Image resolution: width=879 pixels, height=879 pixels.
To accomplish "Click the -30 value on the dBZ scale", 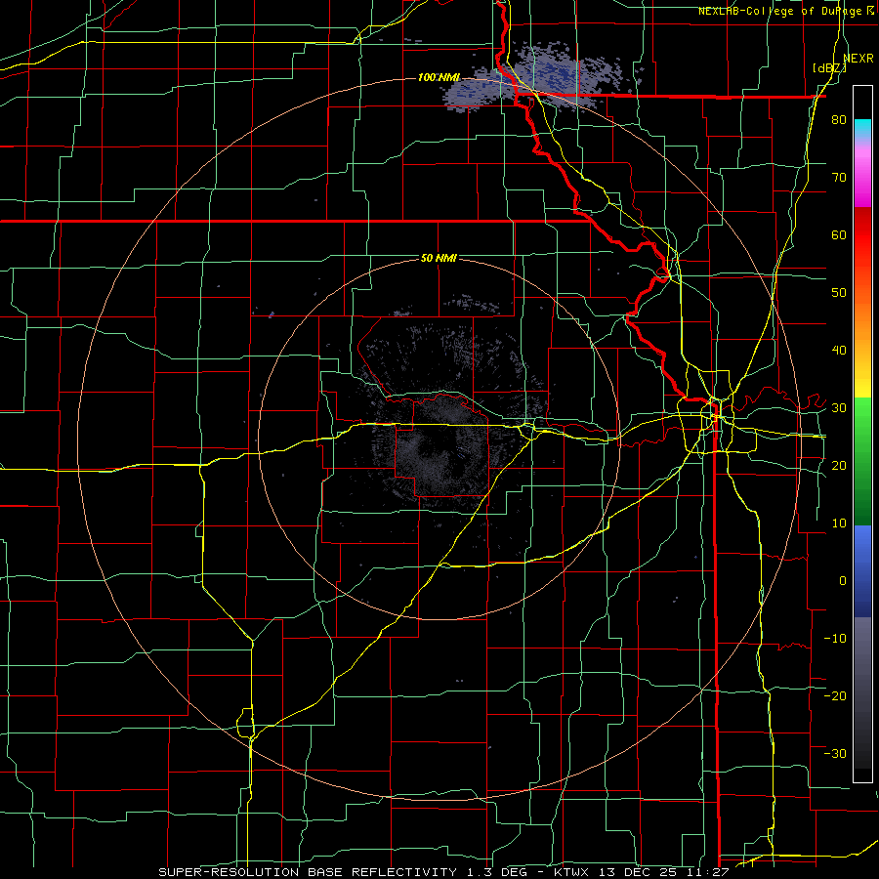I will point(835,753).
